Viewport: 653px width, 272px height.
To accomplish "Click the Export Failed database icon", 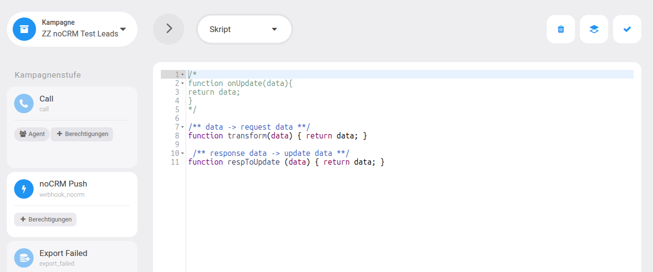I will click(x=24, y=258).
